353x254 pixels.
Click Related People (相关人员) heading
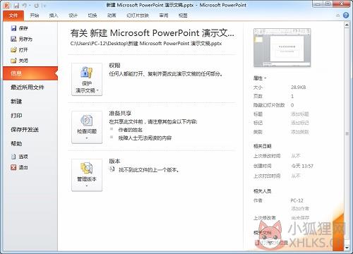pyautogui.click(x=262, y=191)
